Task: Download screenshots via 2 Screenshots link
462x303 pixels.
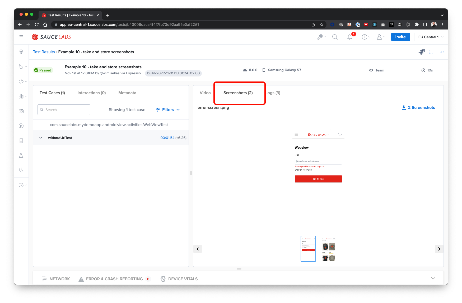Action: pos(418,107)
